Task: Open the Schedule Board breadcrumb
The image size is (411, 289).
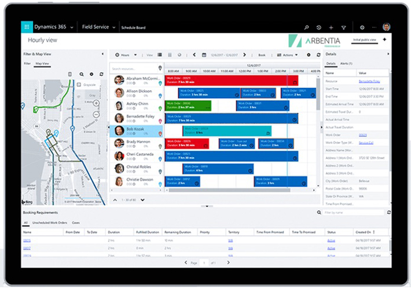Action: 133,28
